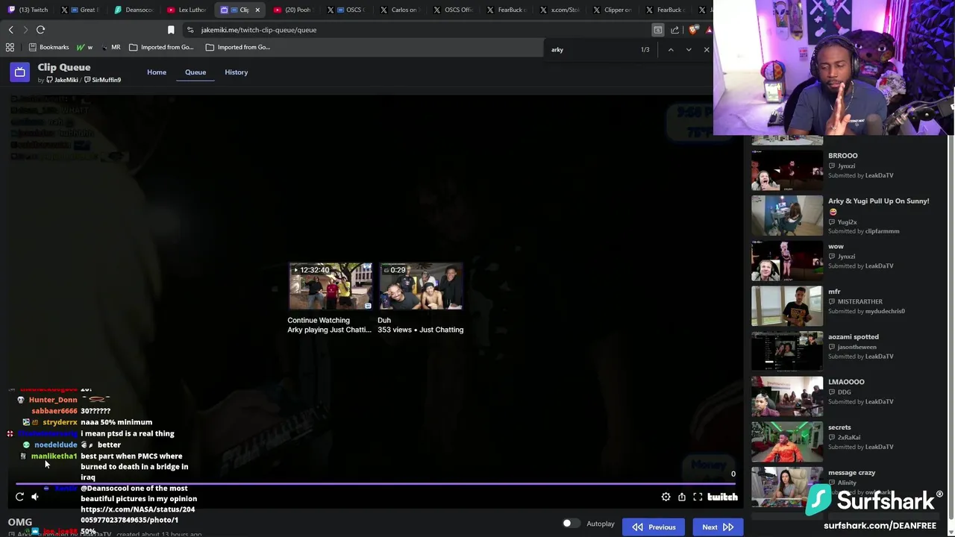Select the 'mfr' clip thumbnail

click(x=787, y=306)
